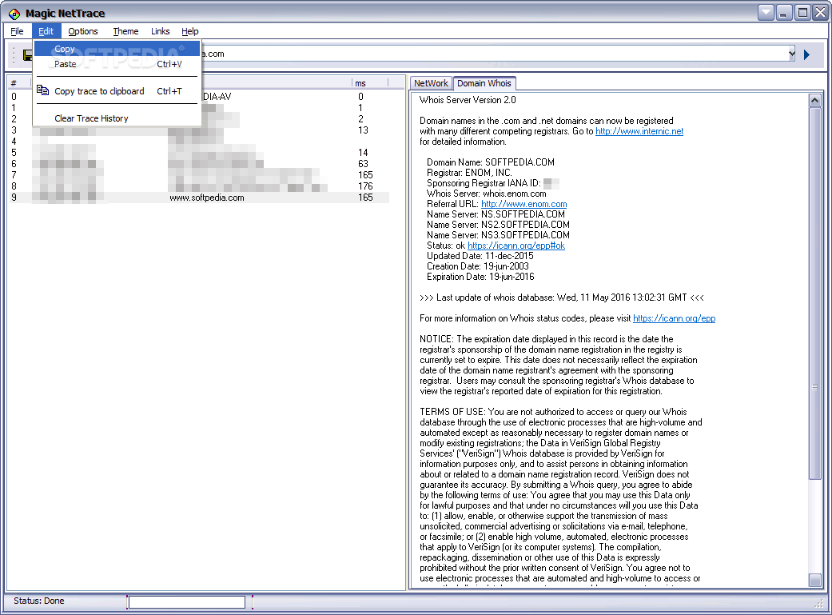The width and height of the screenshot is (832, 615).
Task: Click the ms column header
Action: (x=369, y=83)
